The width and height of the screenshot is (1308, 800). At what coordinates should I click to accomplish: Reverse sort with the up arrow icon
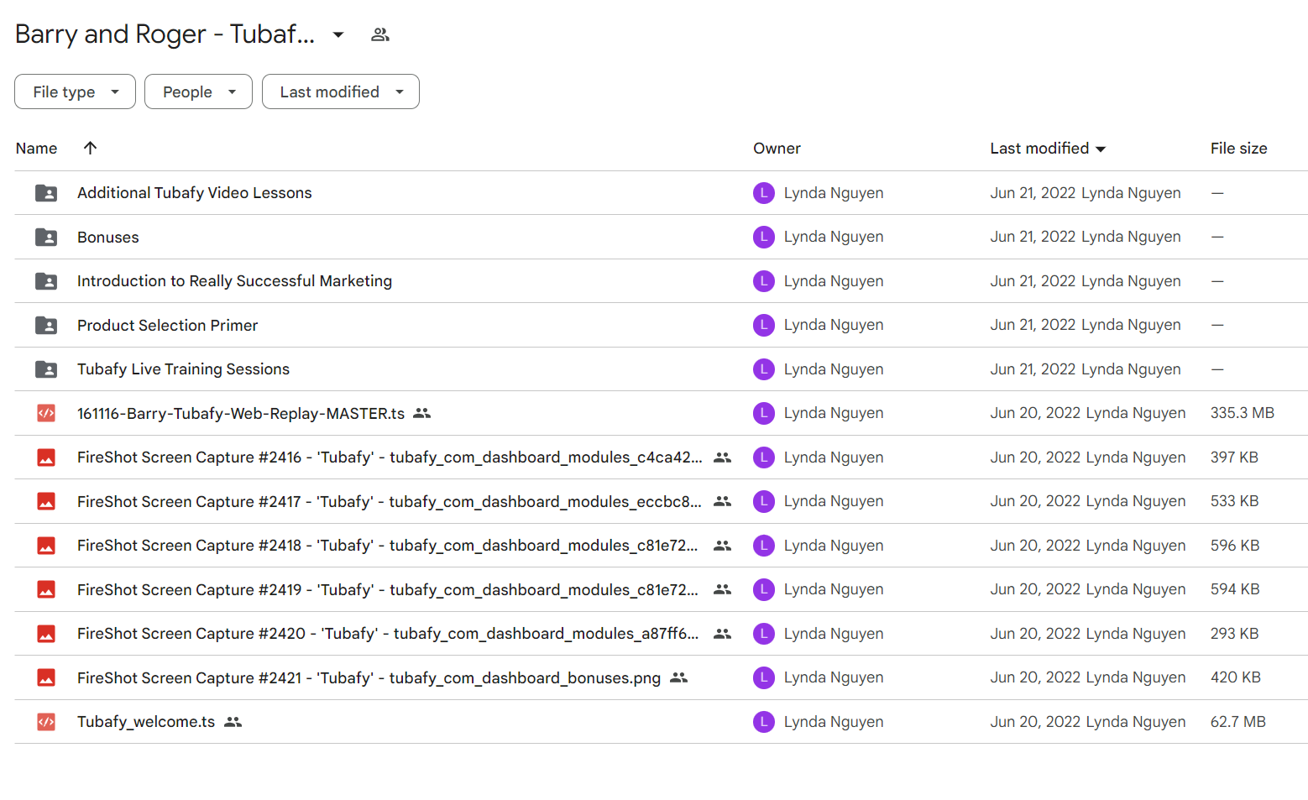click(90, 148)
